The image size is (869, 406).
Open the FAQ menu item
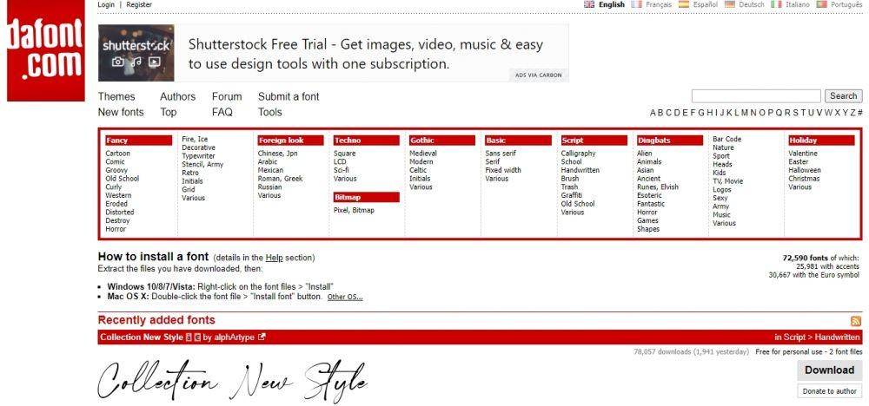pos(222,112)
